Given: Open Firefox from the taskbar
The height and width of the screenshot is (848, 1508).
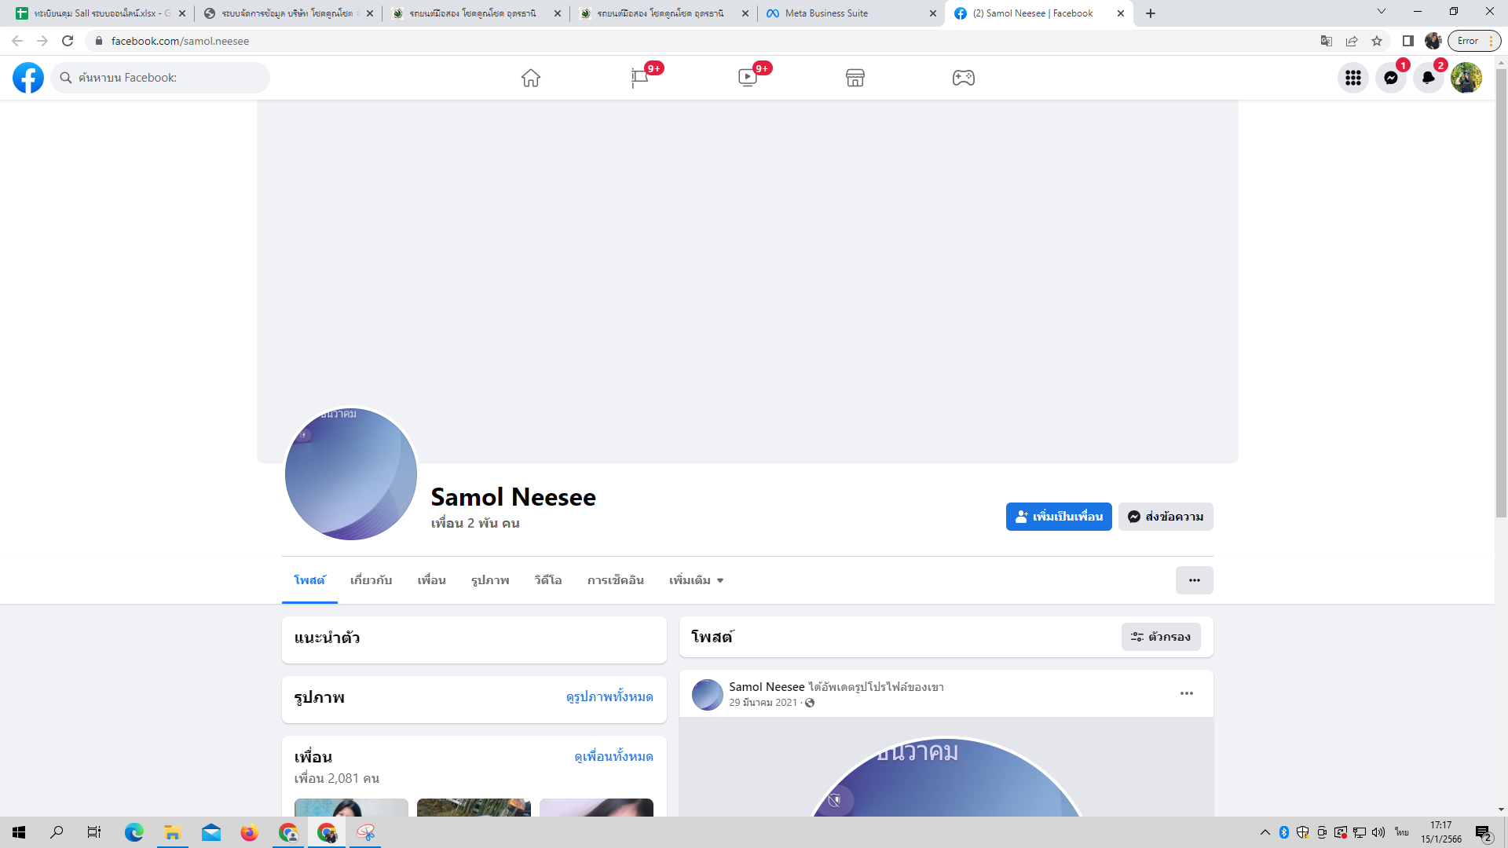Looking at the screenshot, I should [x=249, y=832].
